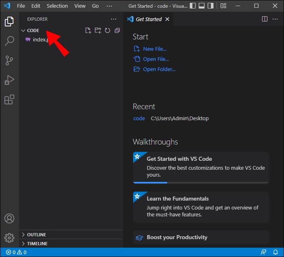Open the Extensions view
The image size is (284, 257).
pos(9,99)
